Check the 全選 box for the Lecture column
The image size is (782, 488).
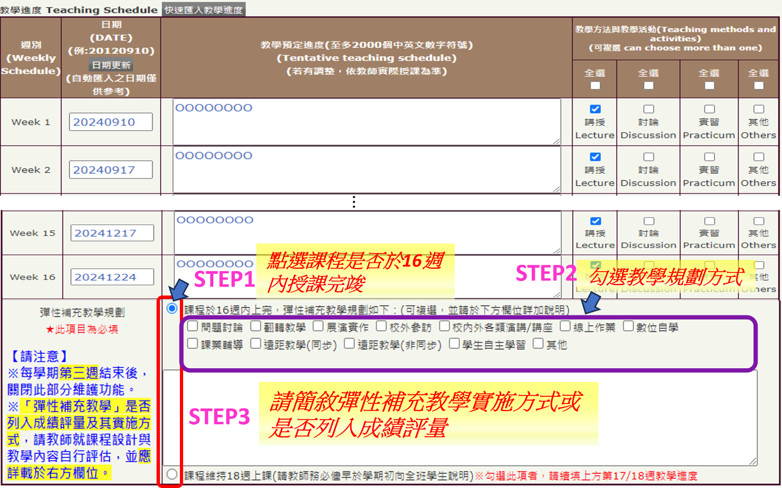(595, 85)
